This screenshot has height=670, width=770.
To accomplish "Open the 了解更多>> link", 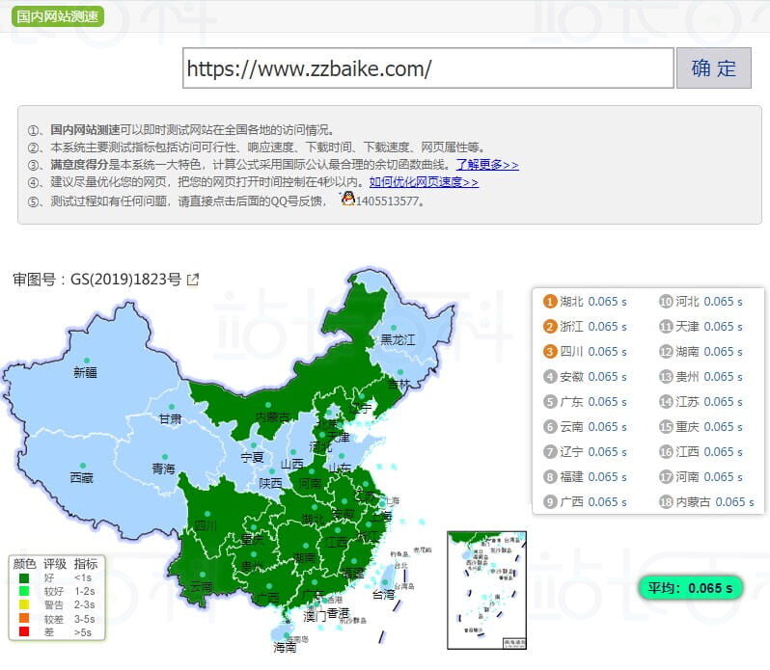I will tap(486, 164).
